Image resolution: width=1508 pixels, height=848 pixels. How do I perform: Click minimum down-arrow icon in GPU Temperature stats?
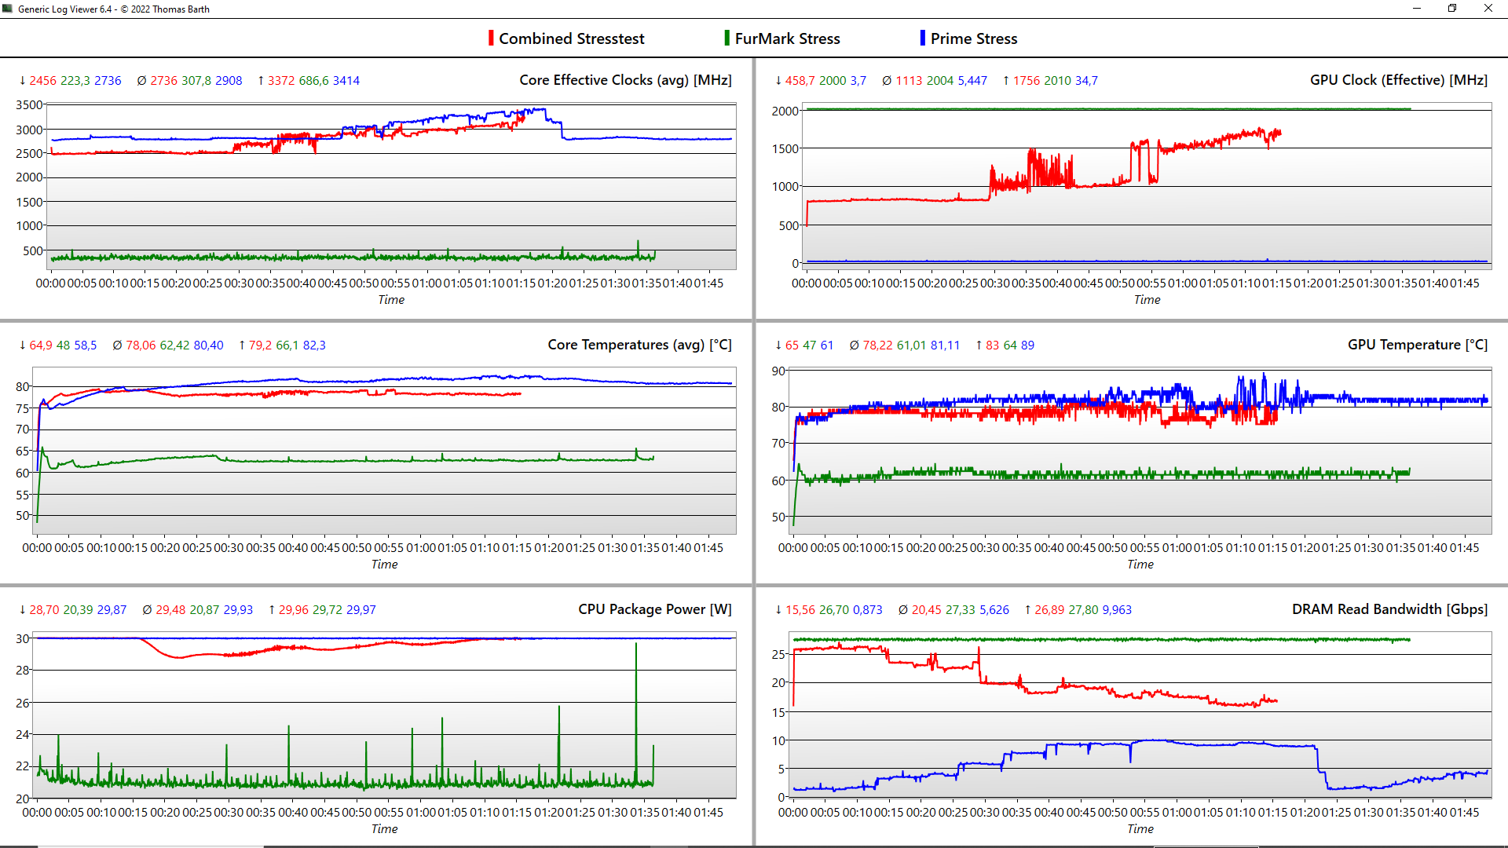coord(778,345)
